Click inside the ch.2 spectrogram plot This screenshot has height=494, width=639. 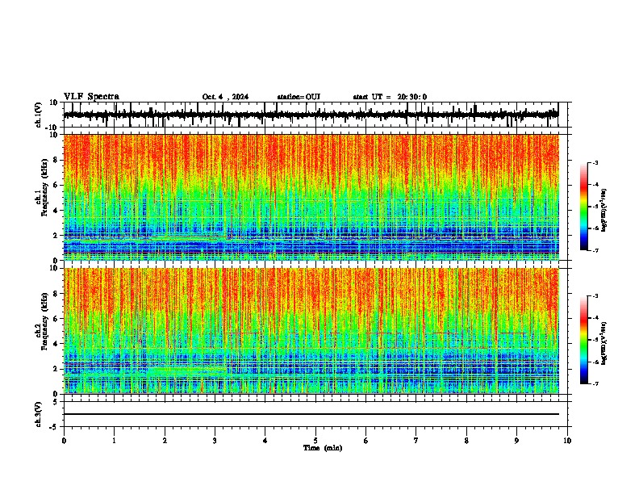point(311,331)
